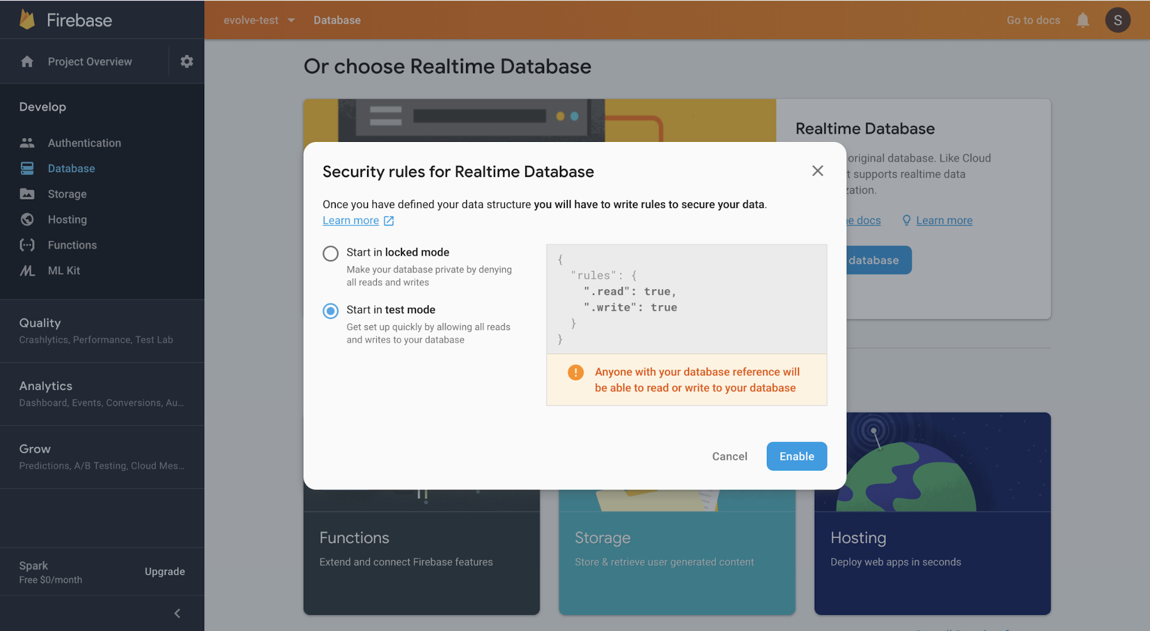The width and height of the screenshot is (1150, 631).
Task: Select Start in locked mode radio button
Action: [x=330, y=253]
